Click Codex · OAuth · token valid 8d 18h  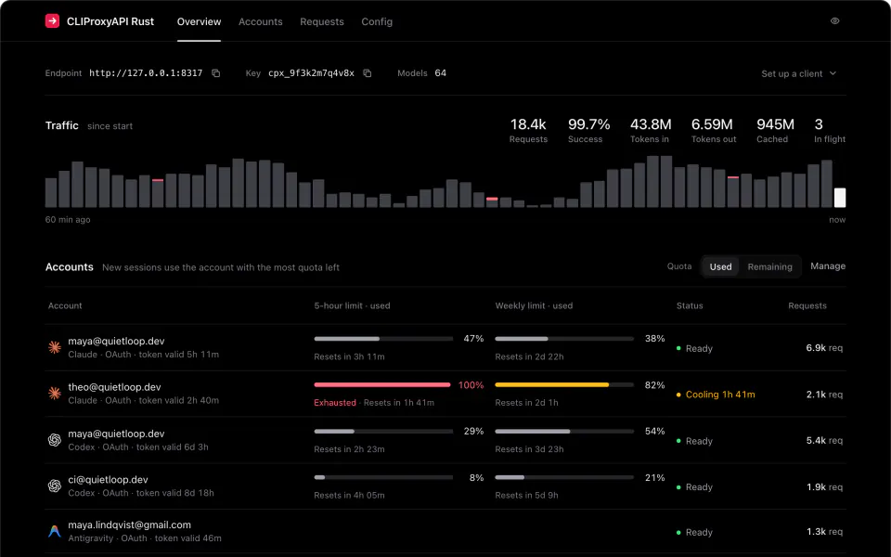click(141, 493)
